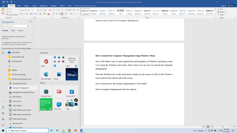
Task: Launch the Microsoft Edge tile
Action: 46,75
